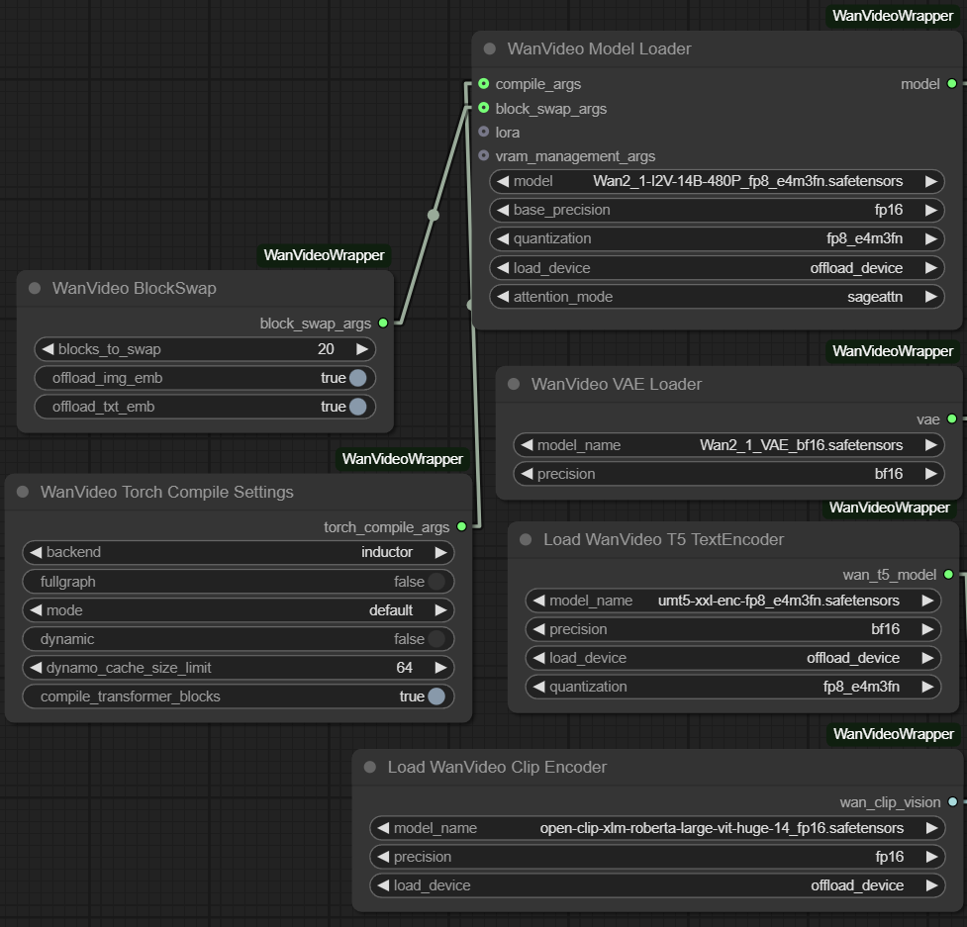This screenshot has height=927, width=967.
Task: Open VAE Loader precision dropdown
Action: tap(728, 474)
